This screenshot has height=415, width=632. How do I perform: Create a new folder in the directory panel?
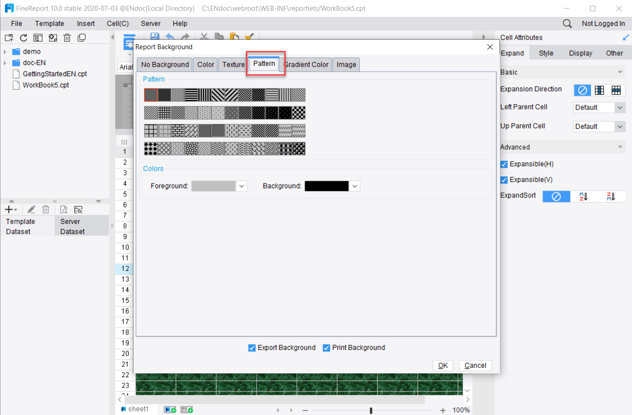click(x=9, y=38)
